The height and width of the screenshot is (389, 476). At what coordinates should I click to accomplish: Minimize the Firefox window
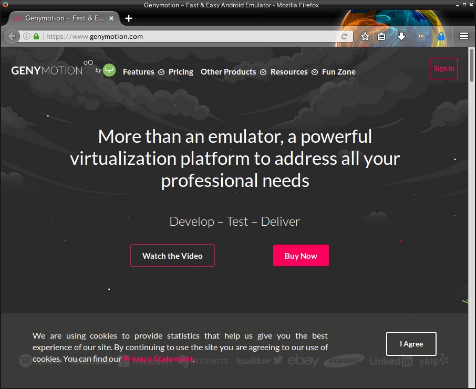[458, 5]
